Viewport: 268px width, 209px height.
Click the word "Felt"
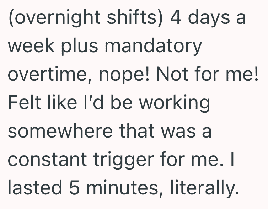pos(24,102)
